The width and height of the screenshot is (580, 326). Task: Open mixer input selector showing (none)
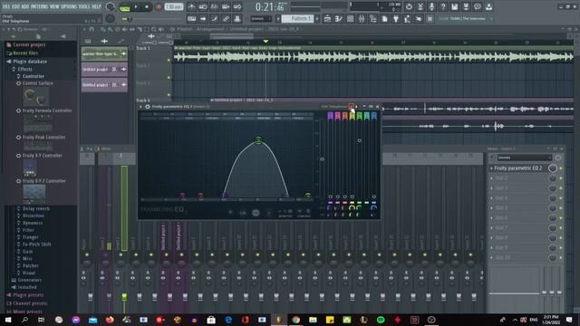(524, 158)
